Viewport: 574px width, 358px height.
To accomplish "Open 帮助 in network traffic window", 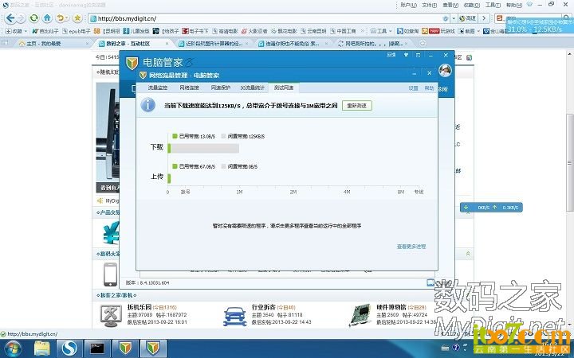I will pos(429,88).
